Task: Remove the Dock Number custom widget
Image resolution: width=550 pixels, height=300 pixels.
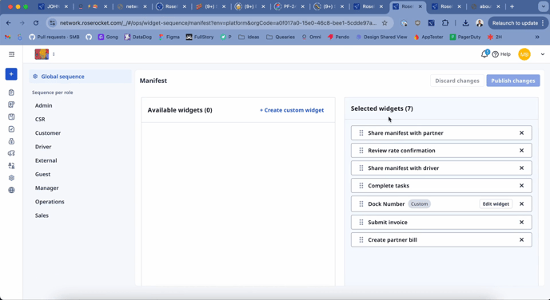Action: [521, 204]
